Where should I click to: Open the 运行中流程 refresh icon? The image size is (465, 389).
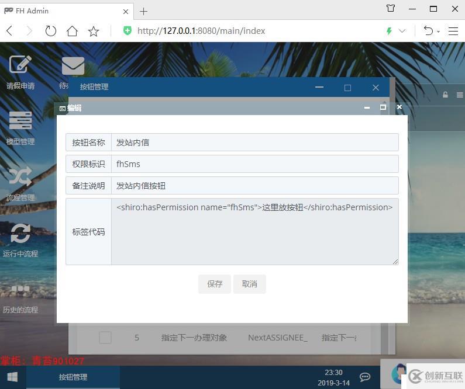(20, 233)
